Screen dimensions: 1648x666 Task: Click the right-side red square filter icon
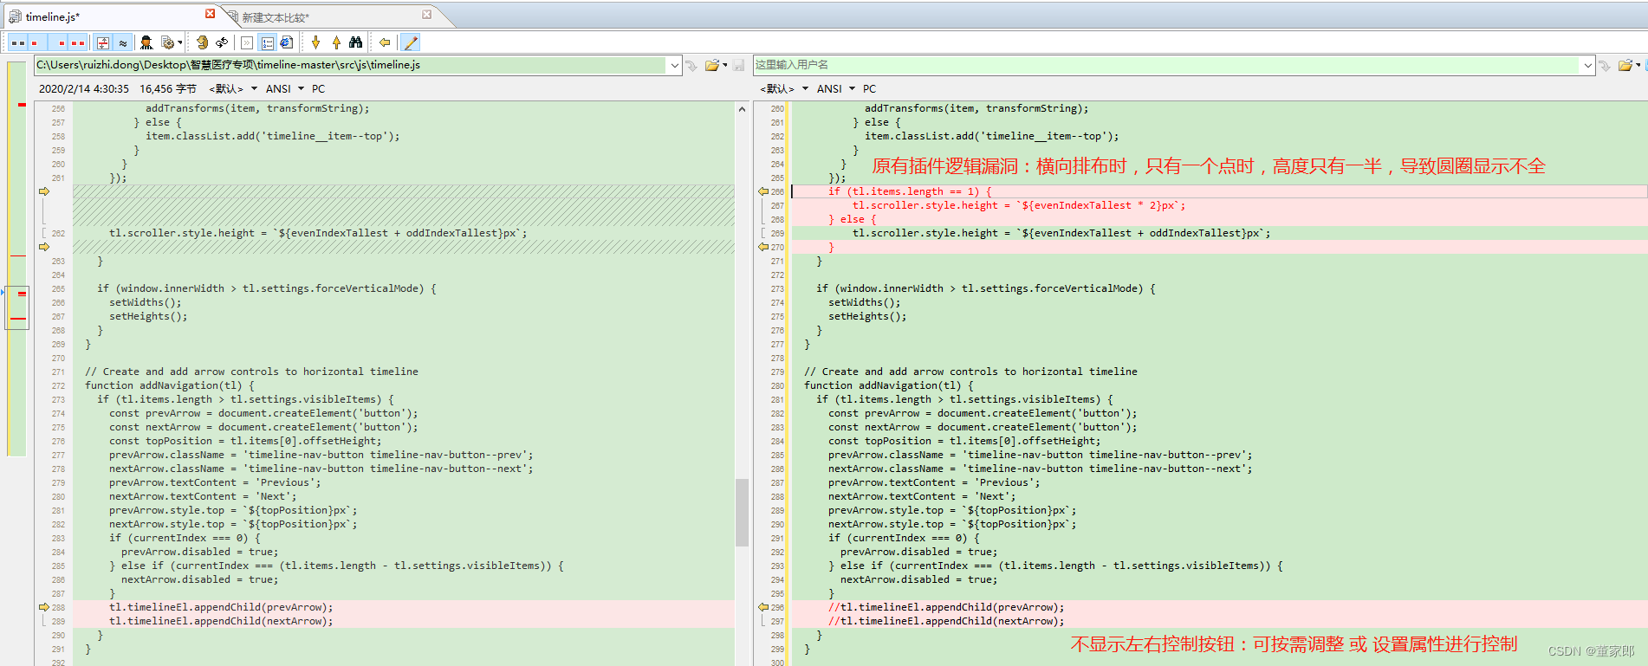(x=60, y=42)
